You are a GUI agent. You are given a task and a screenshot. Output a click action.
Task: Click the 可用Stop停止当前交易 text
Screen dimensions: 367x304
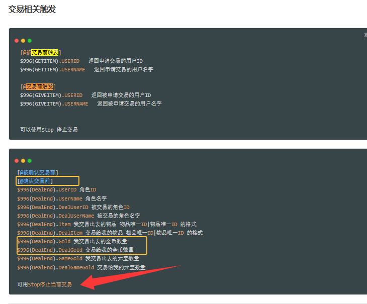tap(45, 284)
